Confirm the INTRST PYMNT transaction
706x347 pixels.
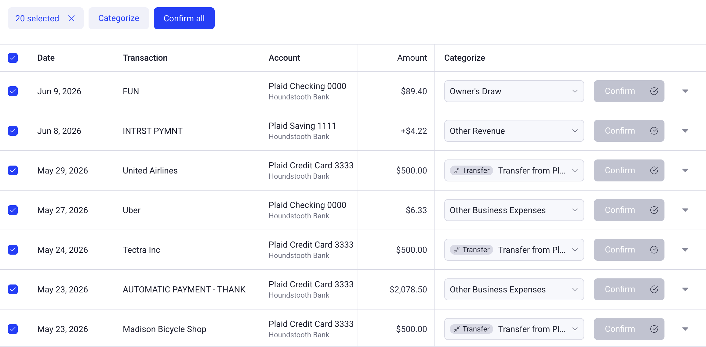pyautogui.click(x=629, y=131)
